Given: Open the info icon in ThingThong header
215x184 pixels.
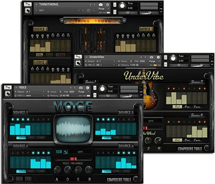Looking at the screenshot, I should pos(107,5).
